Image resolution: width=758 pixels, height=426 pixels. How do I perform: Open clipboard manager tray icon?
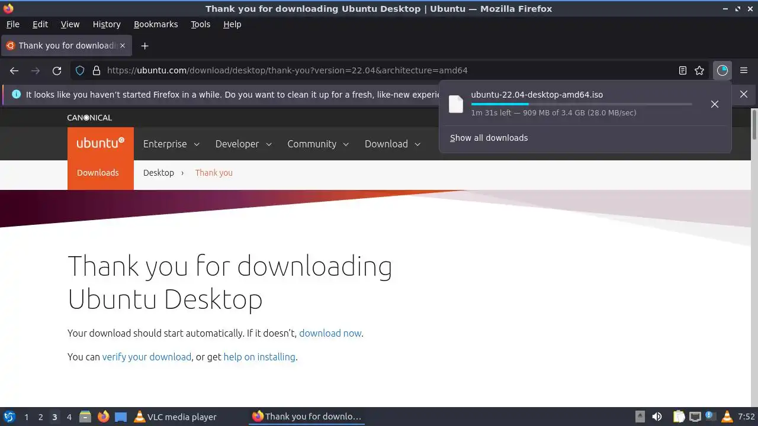point(679,417)
